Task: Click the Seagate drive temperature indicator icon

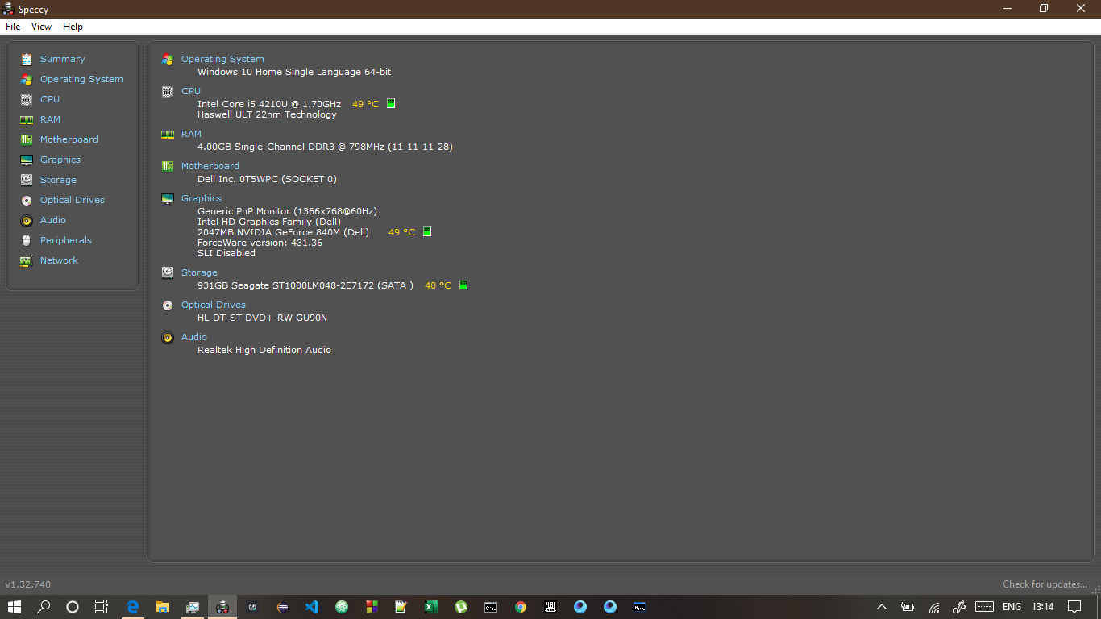Action: [x=463, y=285]
